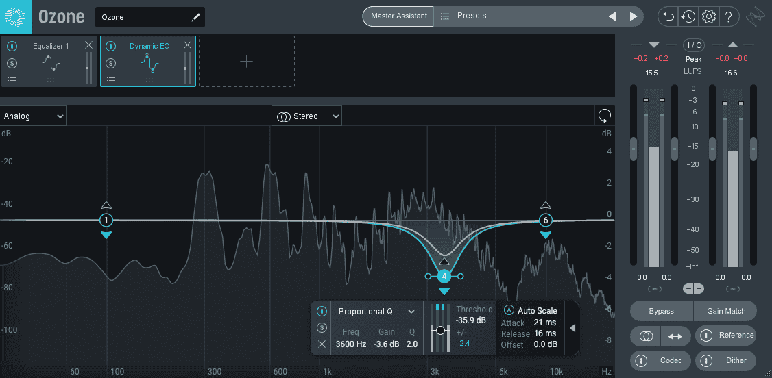Toggle band 4 power in panel
Viewport: 772px width, 378px height.
pos(322,311)
